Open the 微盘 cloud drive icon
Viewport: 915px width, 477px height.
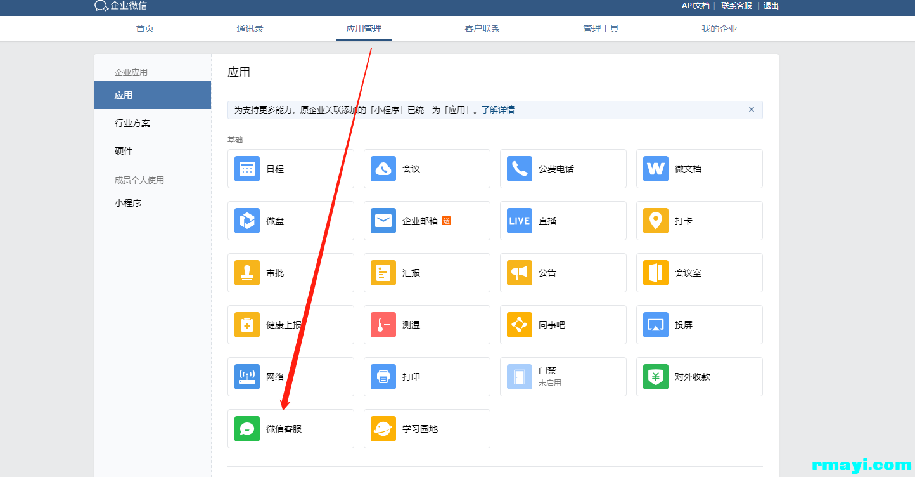point(246,221)
